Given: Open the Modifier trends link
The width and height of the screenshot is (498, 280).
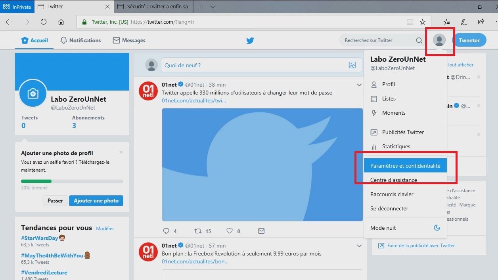Looking at the screenshot, I should [x=105, y=229].
